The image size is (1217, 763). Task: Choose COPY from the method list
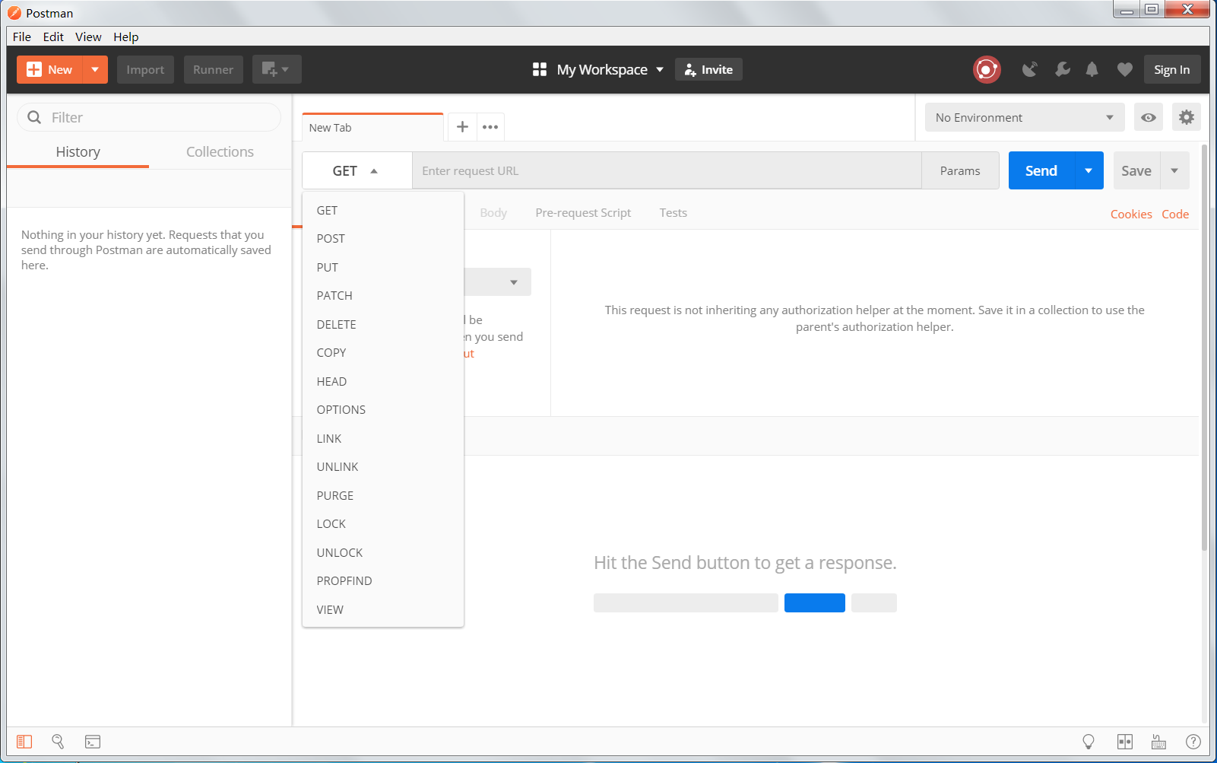383,352
